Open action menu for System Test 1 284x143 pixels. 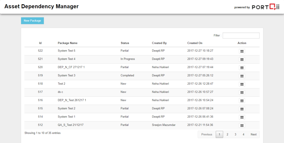click(x=242, y=117)
